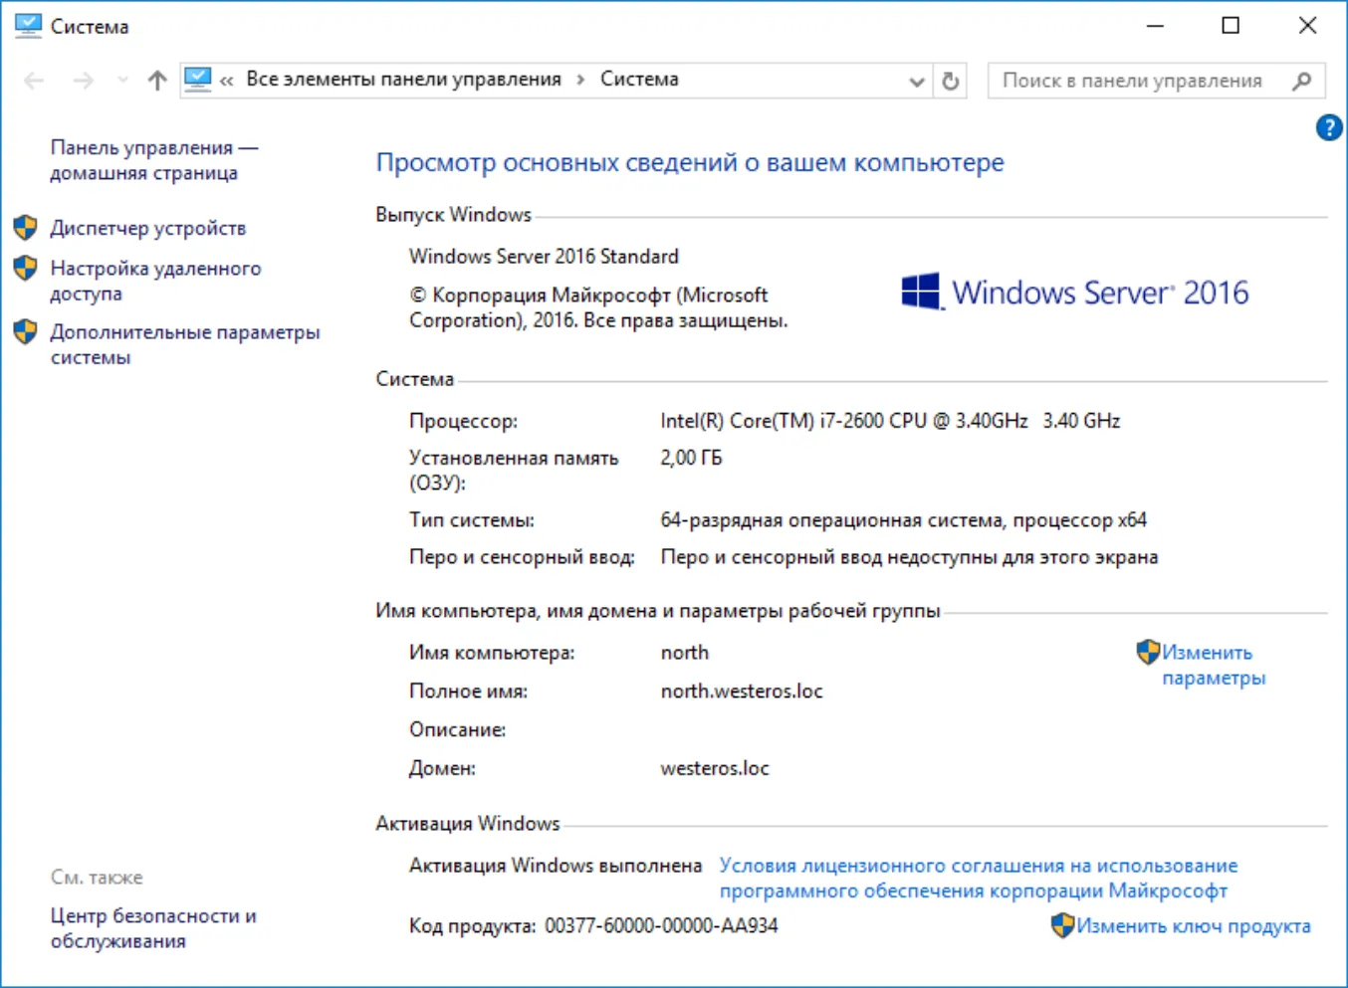Image resolution: width=1348 pixels, height=988 pixels.
Task: Open Панель управления — домашняя страница
Action: (x=154, y=160)
